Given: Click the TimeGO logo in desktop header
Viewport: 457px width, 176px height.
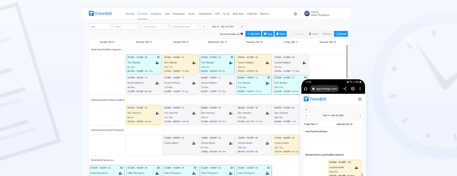Looking at the screenshot, I should pyautogui.click(x=100, y=13).
